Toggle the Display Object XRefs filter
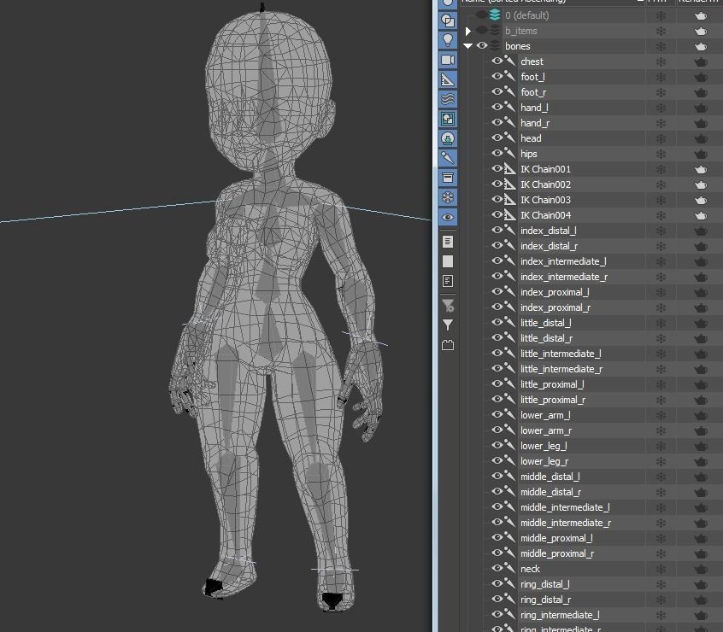 click(x=447, y=138)
